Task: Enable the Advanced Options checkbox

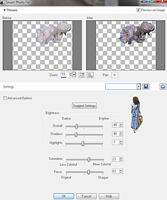Action: (x=5, y=98)
